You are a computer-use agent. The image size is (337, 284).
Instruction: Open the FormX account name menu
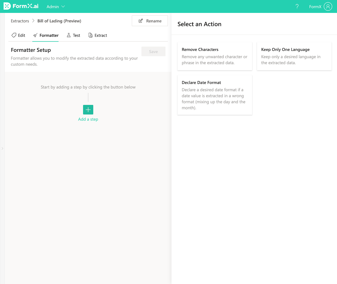coord(315,7)
